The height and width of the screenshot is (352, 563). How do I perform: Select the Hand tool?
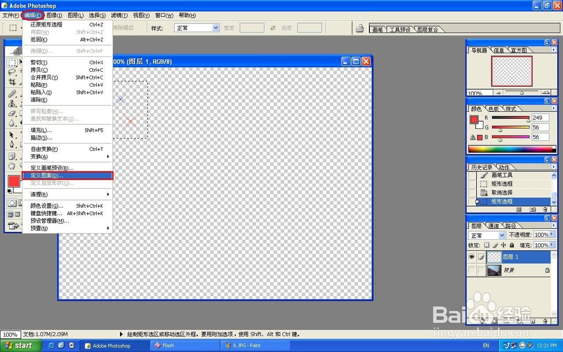tap(12, 166)
